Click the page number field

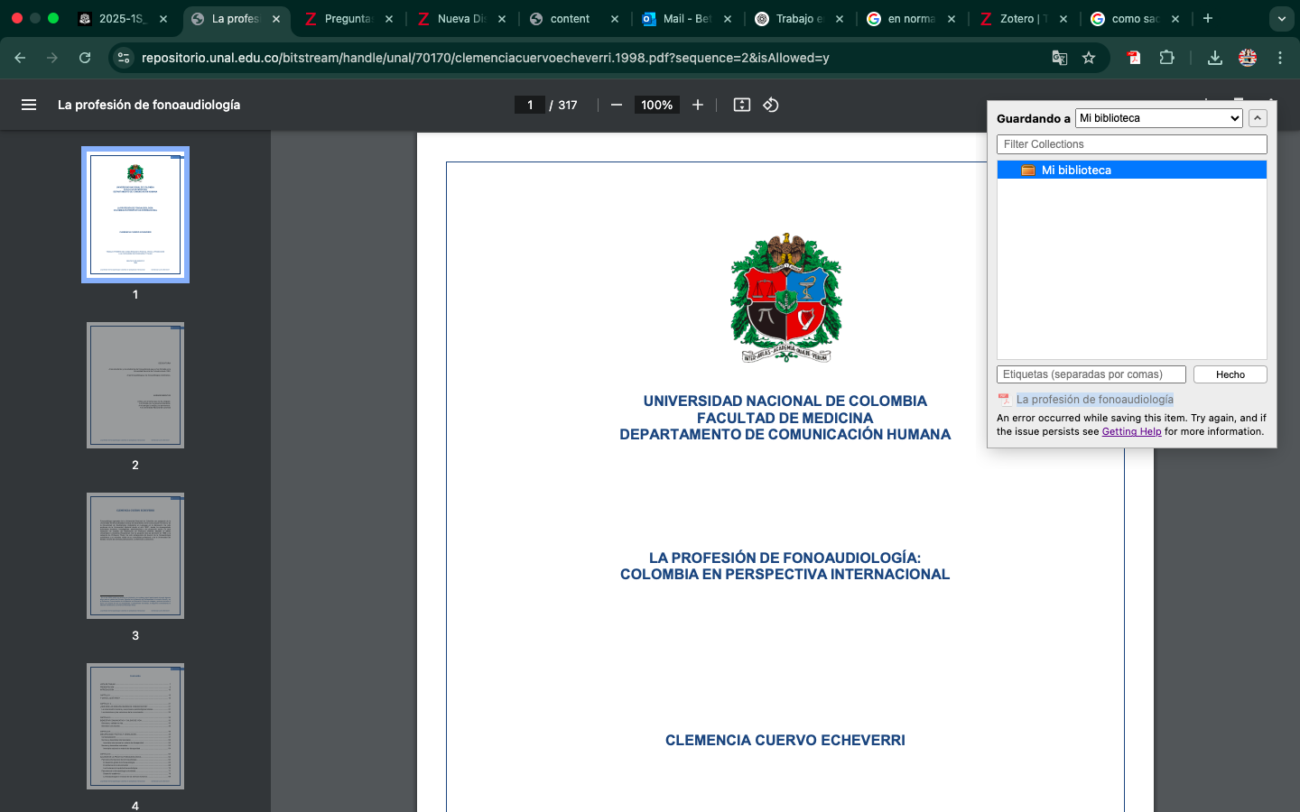click(530, 105)
